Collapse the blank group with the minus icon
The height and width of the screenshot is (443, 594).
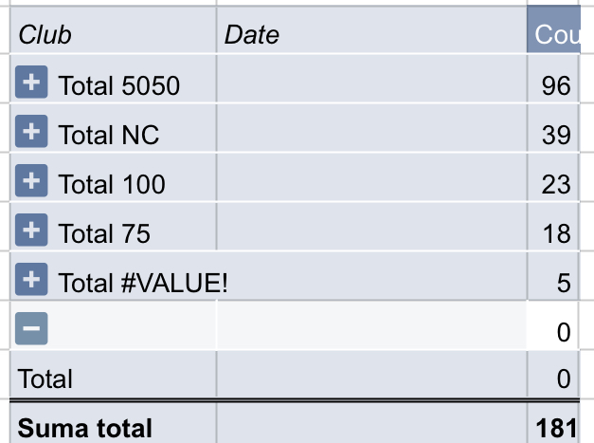point(31,328)
